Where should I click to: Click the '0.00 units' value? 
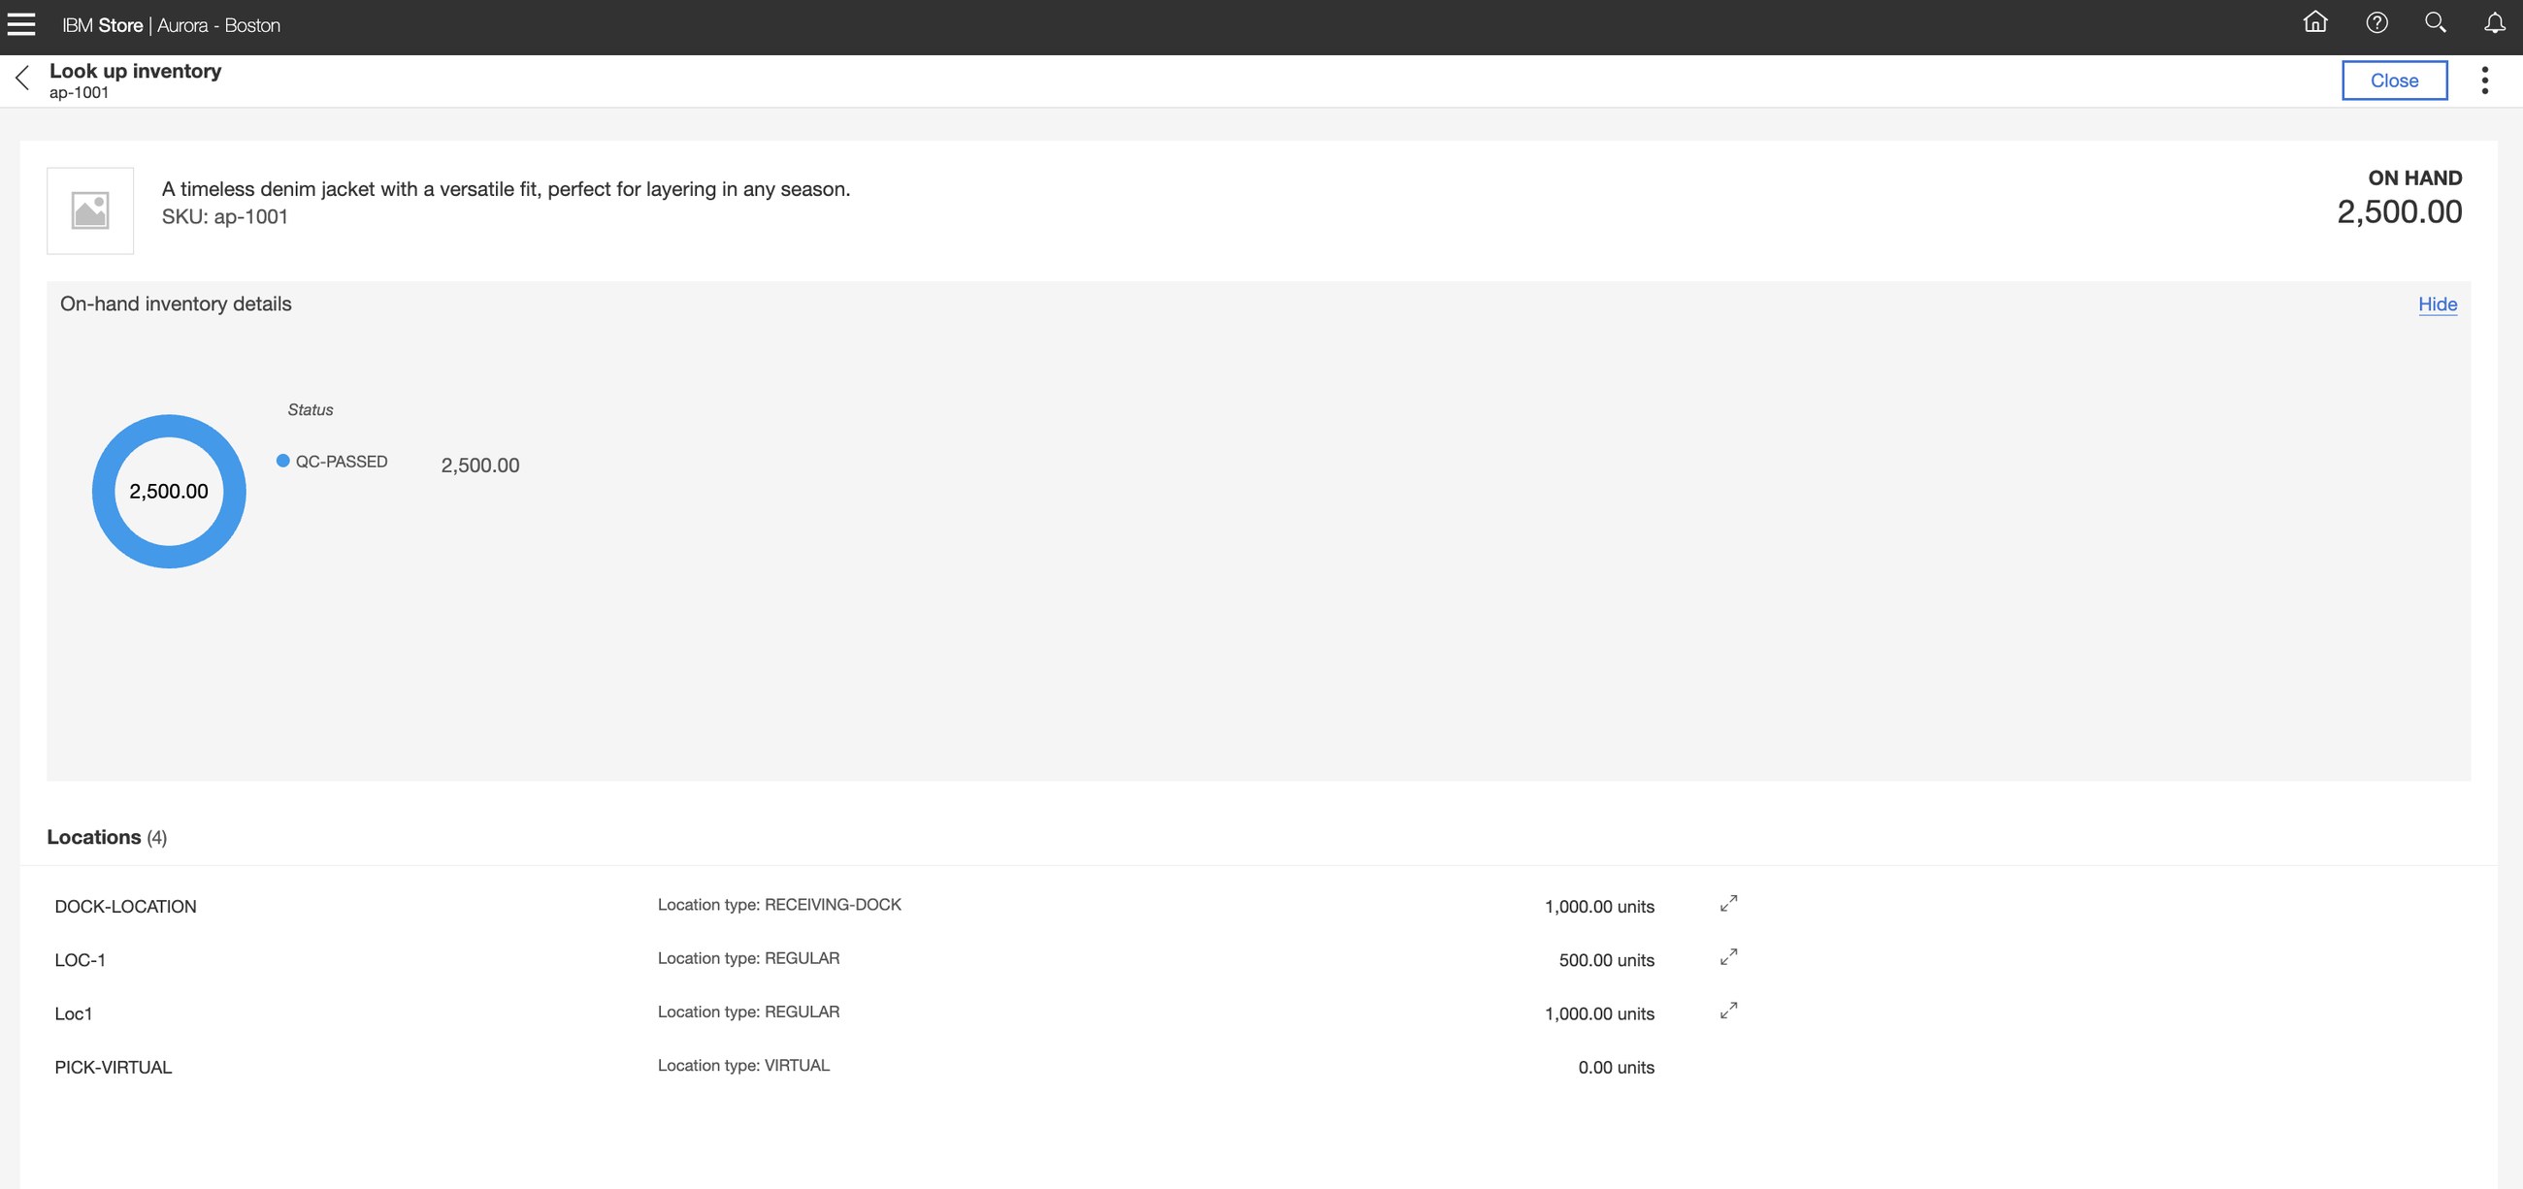tap(1616, 1068)
